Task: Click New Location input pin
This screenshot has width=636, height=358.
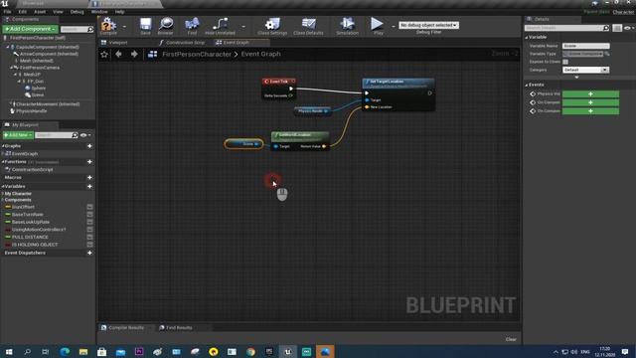Action: click(367, 107)
